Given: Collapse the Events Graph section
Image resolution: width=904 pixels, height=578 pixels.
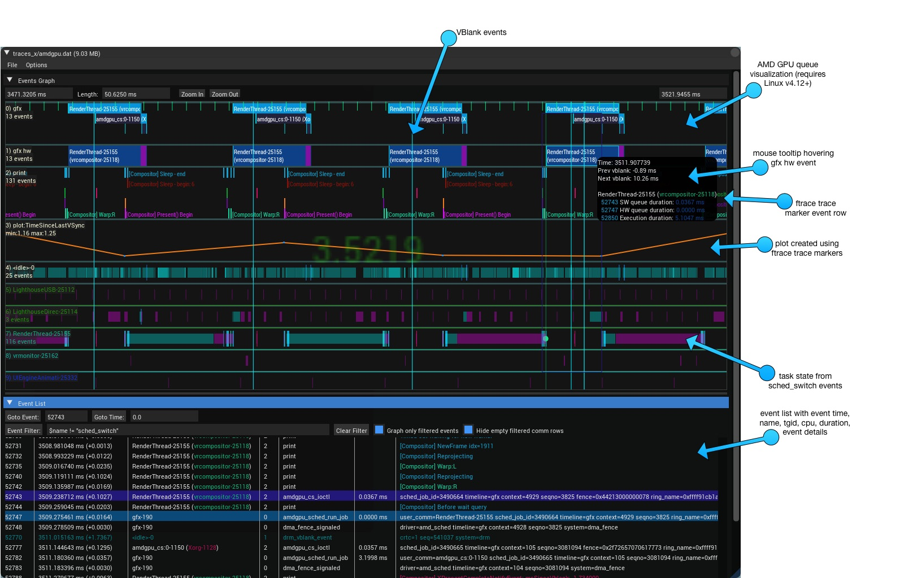Looking at the screenshot, I should click(10, 80).
